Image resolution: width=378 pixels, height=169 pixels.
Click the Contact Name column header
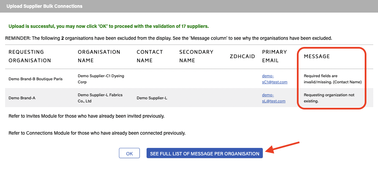pyautogui.click(x=150, y=56)
